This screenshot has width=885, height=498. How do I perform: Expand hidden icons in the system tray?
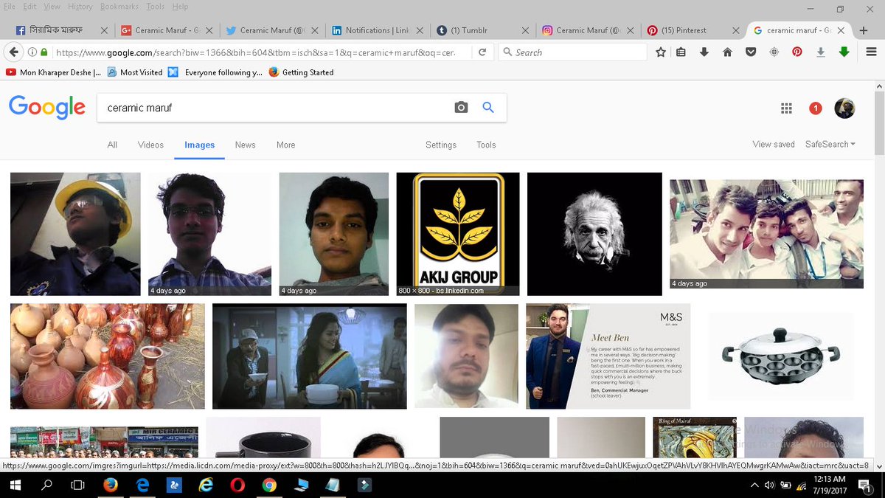click(754, 485)
